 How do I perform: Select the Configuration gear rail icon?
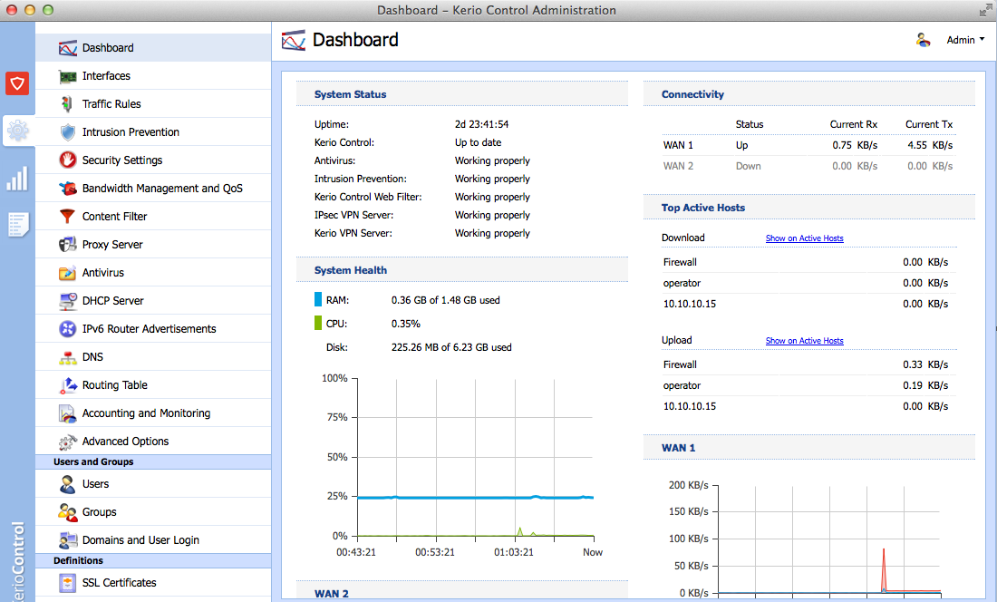[x=18, y=131]
